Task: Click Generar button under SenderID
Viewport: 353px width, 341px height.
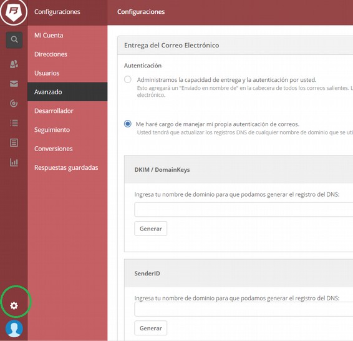Action: click(x=150, y=328)
